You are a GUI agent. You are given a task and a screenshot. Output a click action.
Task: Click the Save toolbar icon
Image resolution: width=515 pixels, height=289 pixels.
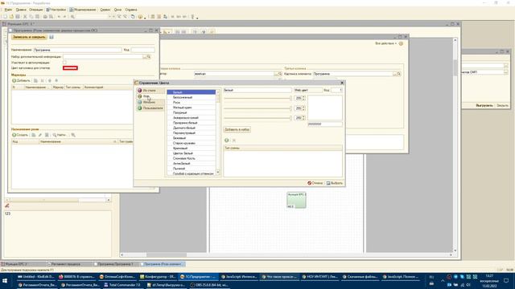[18, 16]
